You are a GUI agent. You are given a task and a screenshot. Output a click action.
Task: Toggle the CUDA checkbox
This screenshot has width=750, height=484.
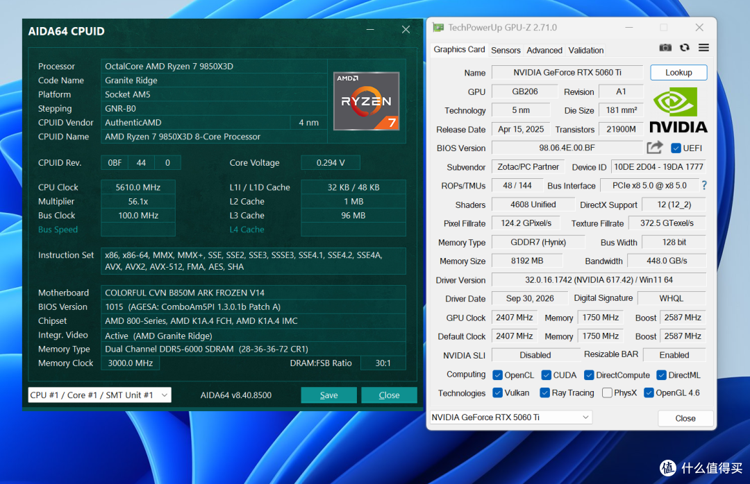(547, 375)
